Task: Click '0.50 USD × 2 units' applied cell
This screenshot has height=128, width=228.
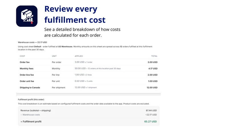Action: 84,81
